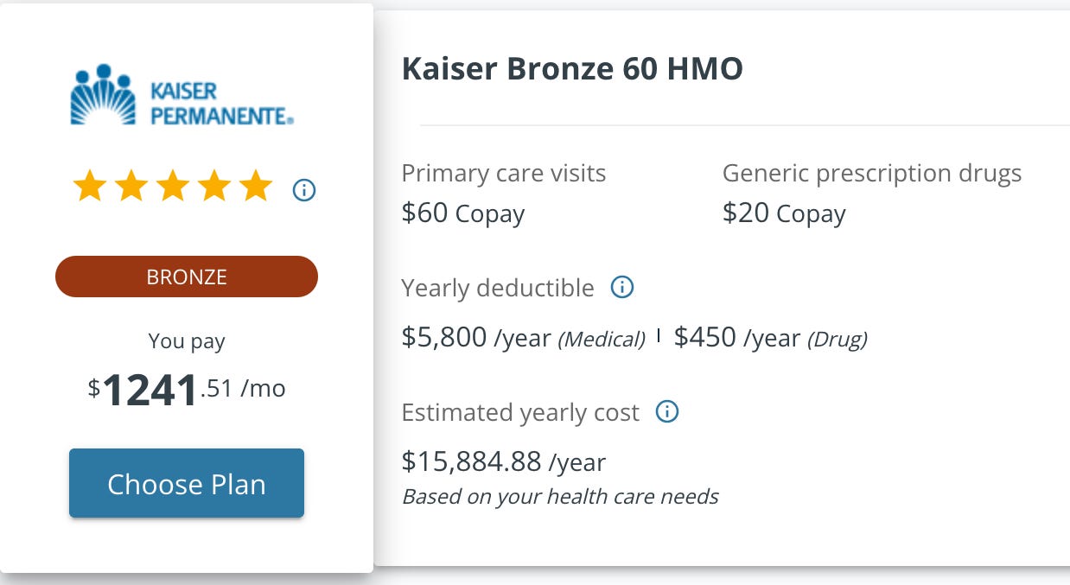Click the BRONZE tier badge
The width and height of the screenshot is (1070, 585).
pos(187,277)
